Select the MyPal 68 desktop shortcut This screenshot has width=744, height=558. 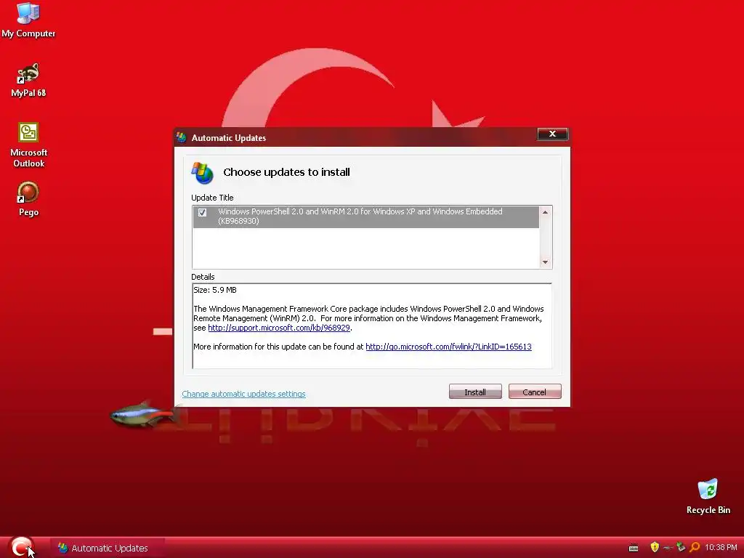pos(28,80)
